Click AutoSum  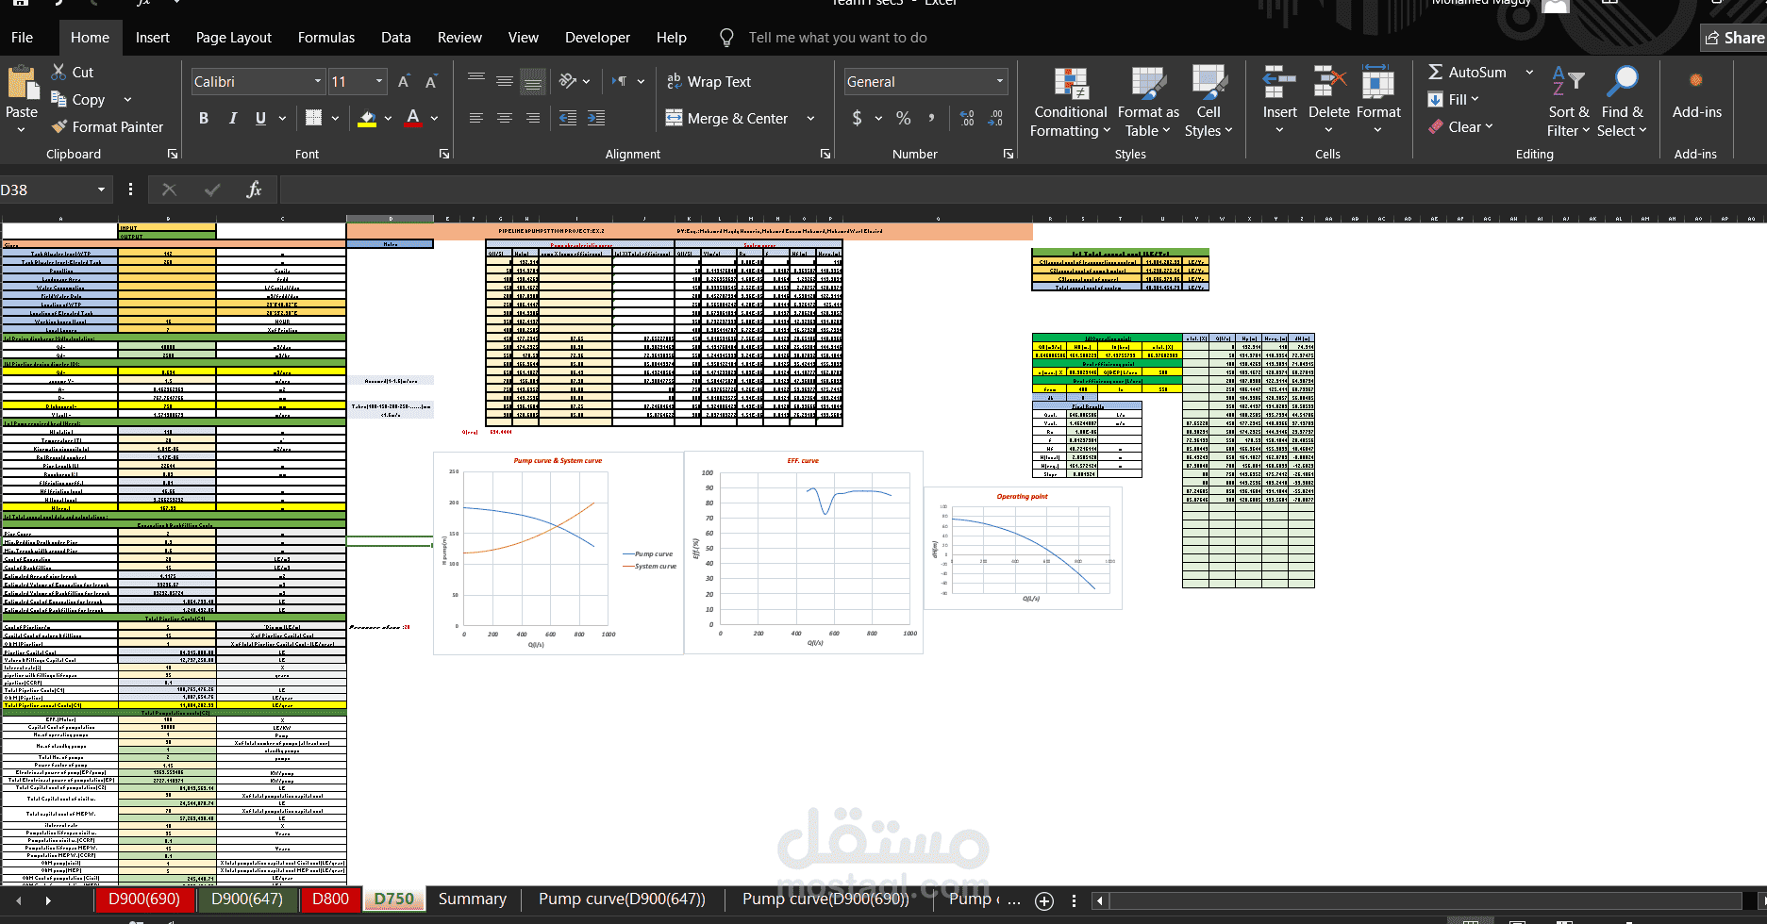click(1467, 72)
